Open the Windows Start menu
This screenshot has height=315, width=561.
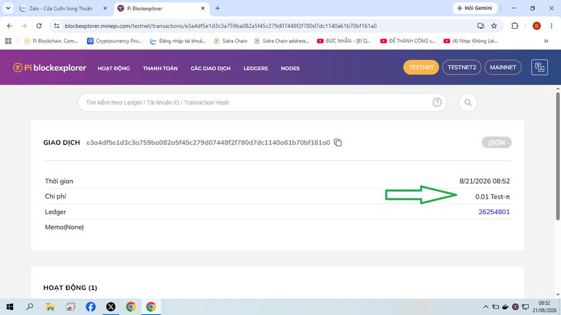click(9, 307)
